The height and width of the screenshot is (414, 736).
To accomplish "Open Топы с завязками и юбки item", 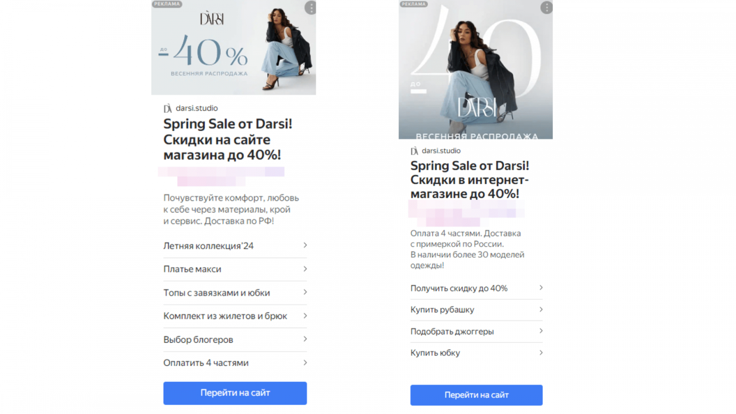I will 235,293.
